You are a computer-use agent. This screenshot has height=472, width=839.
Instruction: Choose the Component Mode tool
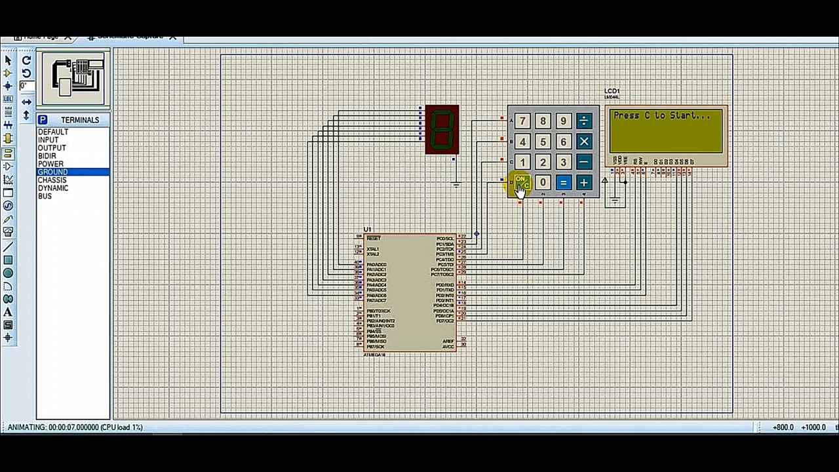[8, 73]
